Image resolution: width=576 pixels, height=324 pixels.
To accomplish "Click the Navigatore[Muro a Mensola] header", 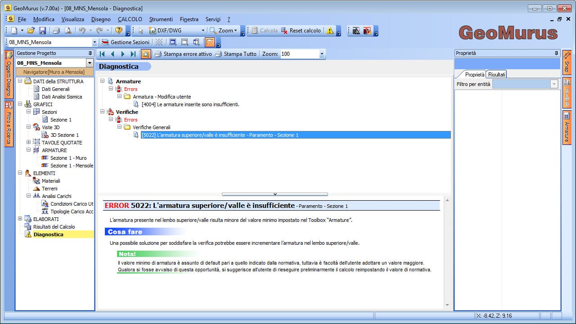I will [x=54, y=72].
